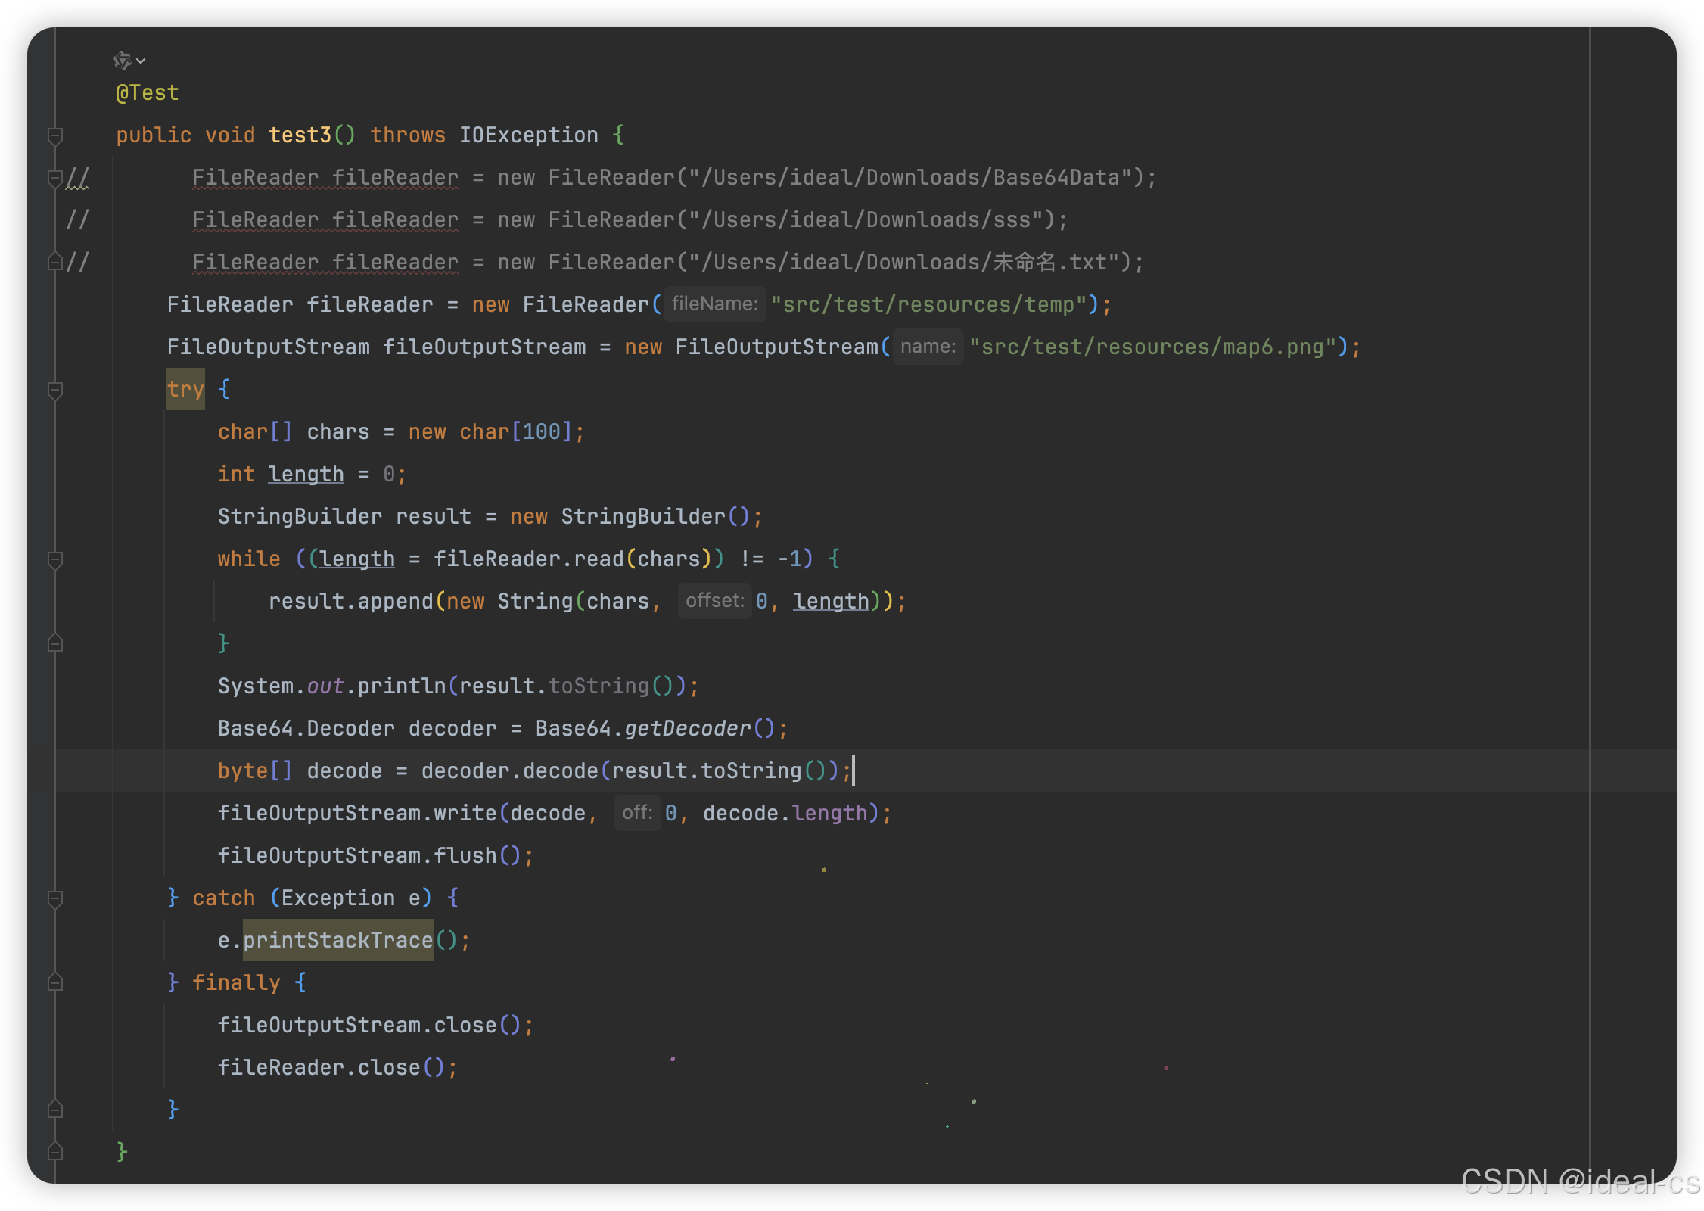Image resolution: width=1704 pixels, height=1211 pixels.
Task: Click the offset: inlay hint in new String call
Action: [x=714, y=601]
